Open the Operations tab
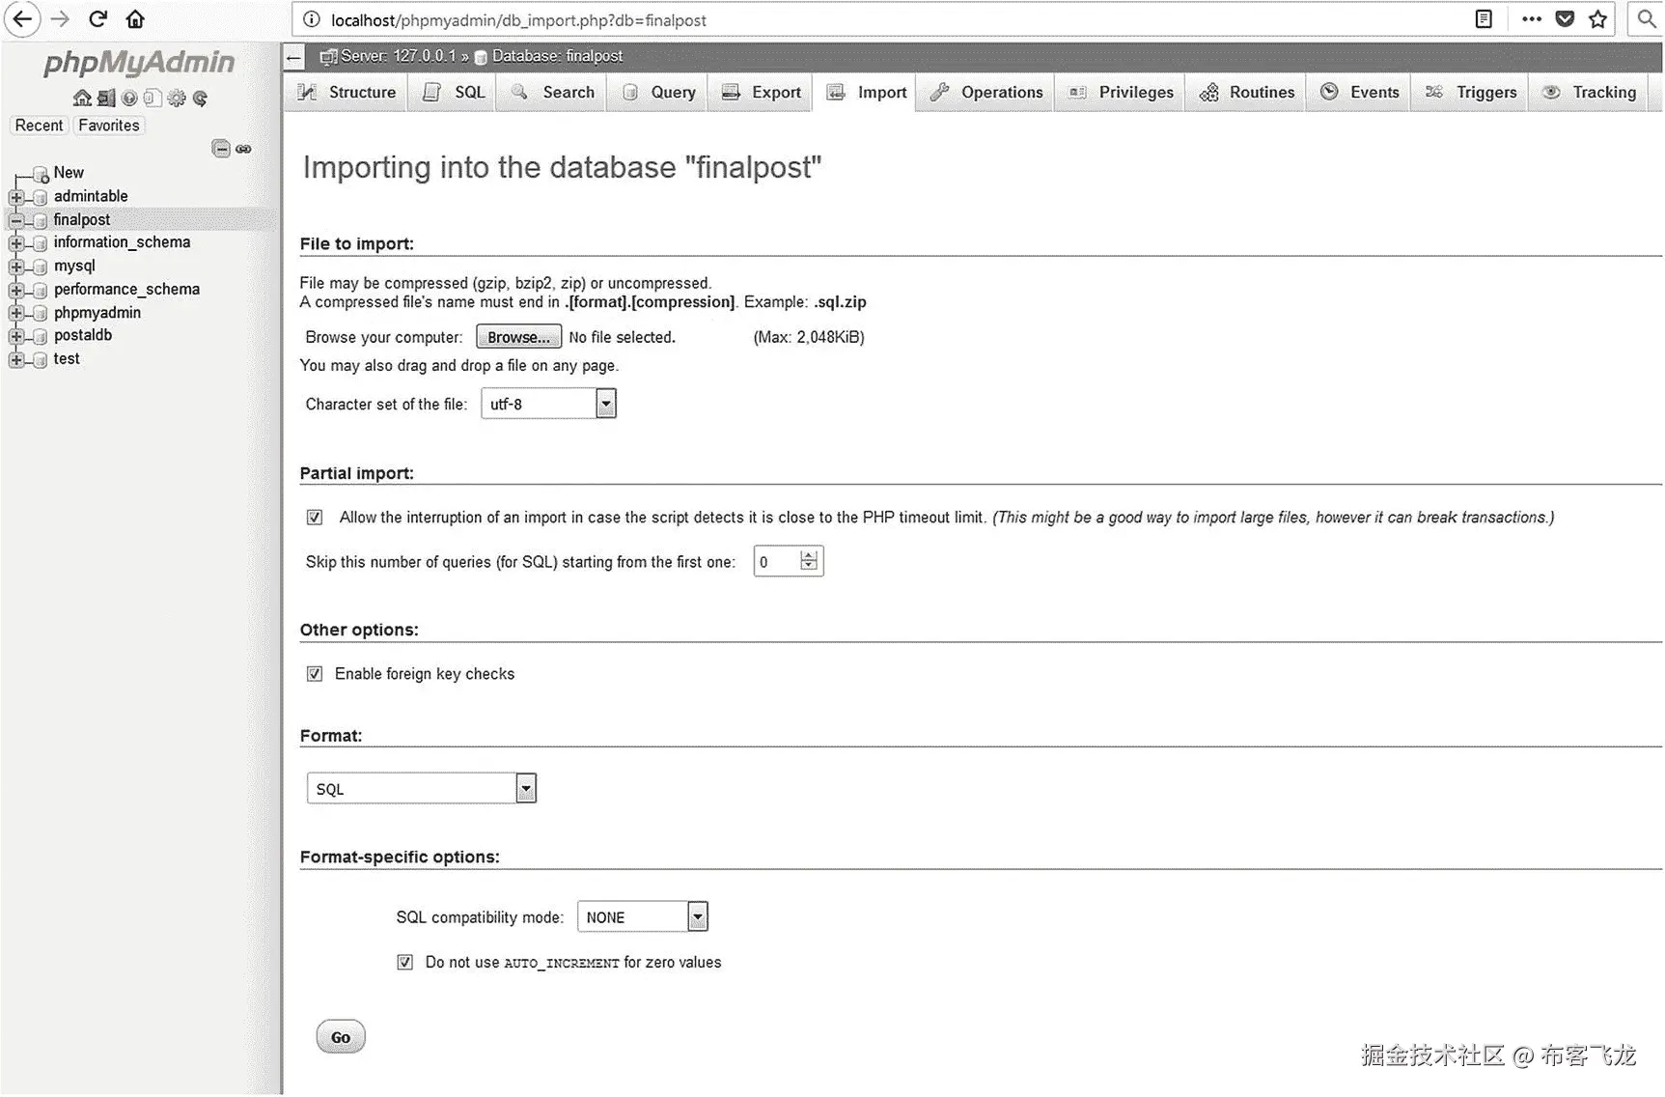Viewport: 1665px width, 1097px height. point(985,93)
